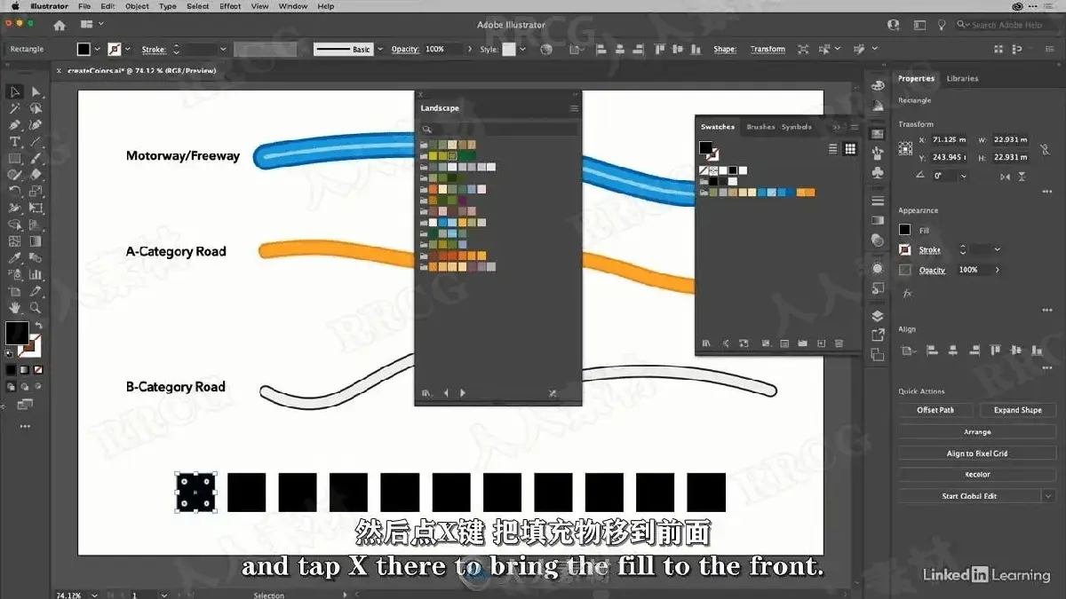The image size is (1066, 599).
Task: Enable Draw Behind mode in toolbar
Action: pos(24,387)
